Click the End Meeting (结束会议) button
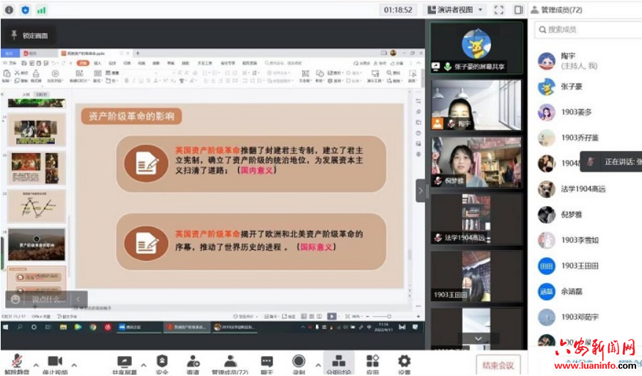The width and height of the screenshot is (642, 376). point(498,364)
